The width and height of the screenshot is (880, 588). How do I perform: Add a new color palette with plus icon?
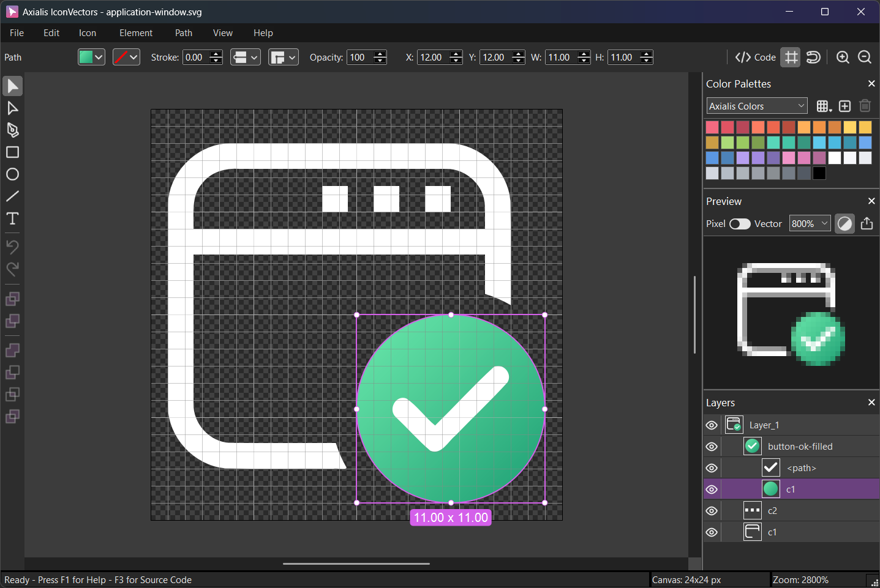[x=844, y=105]
